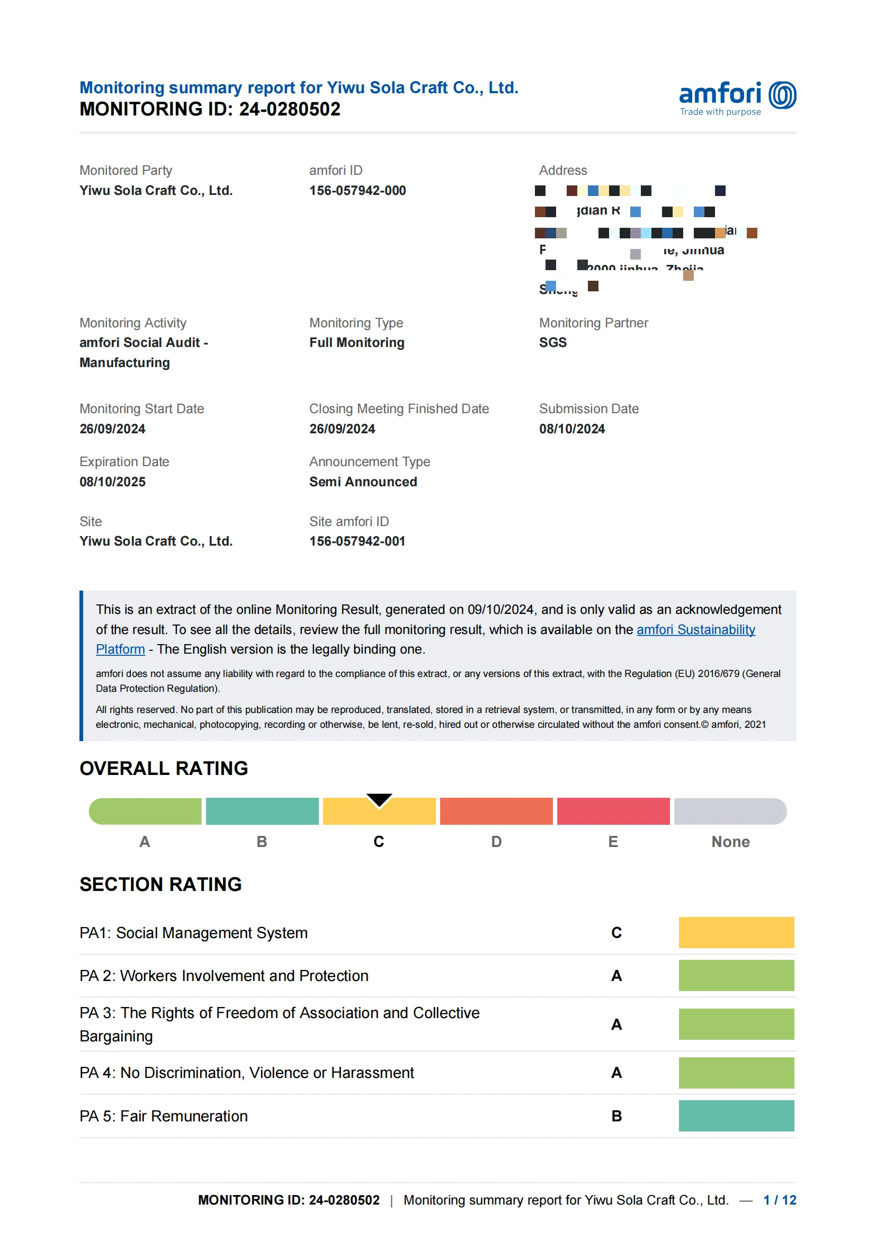This screenshot has height=1239, width=876.
Task: Open the amfori Sustainability link
Action: (695, 629)
